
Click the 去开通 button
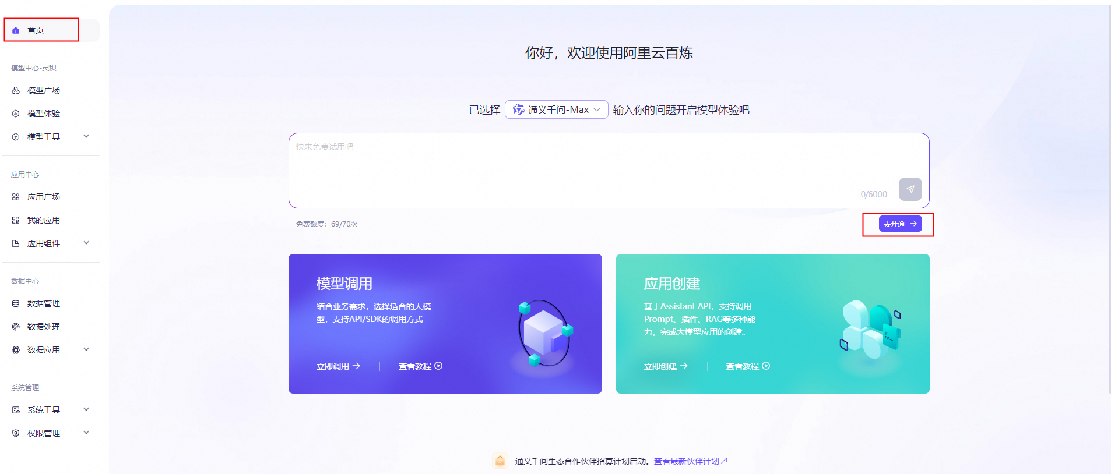click(900, 224)
